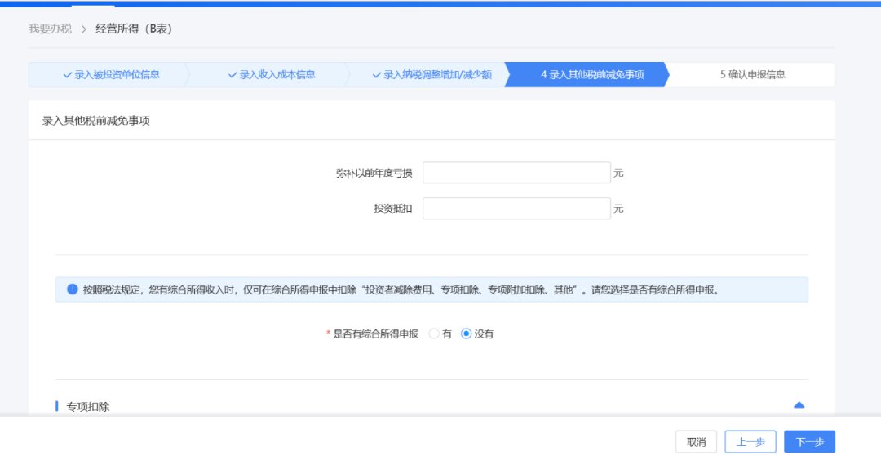
Task: Collapse the 专项扣除 section using its arrow
Action: [799, 404]
